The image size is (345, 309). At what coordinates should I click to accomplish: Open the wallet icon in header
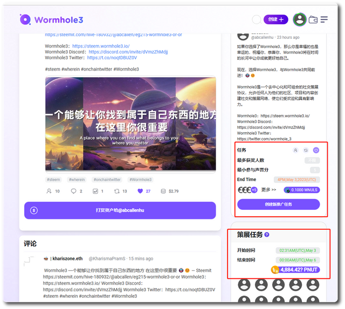tap(313, 19)
